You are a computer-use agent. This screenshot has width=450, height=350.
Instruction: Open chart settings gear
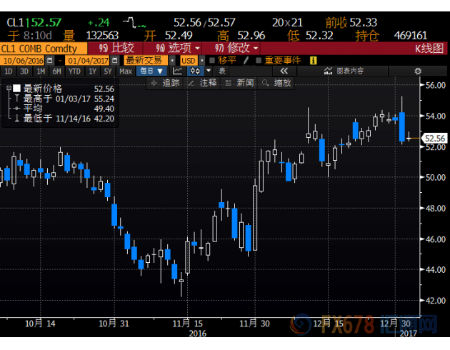418,71
